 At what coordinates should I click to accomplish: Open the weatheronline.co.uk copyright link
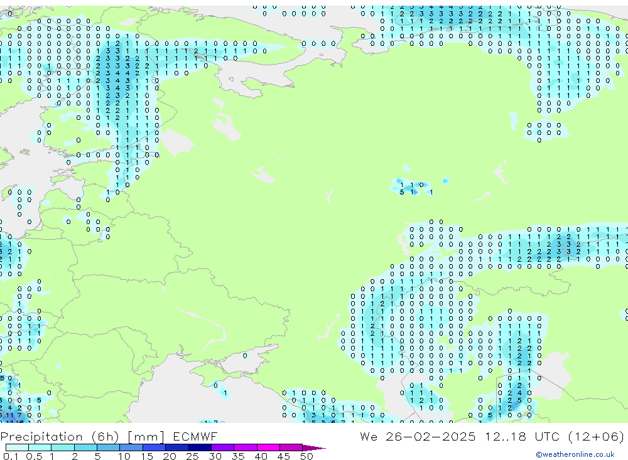click(x=575, y=454)
